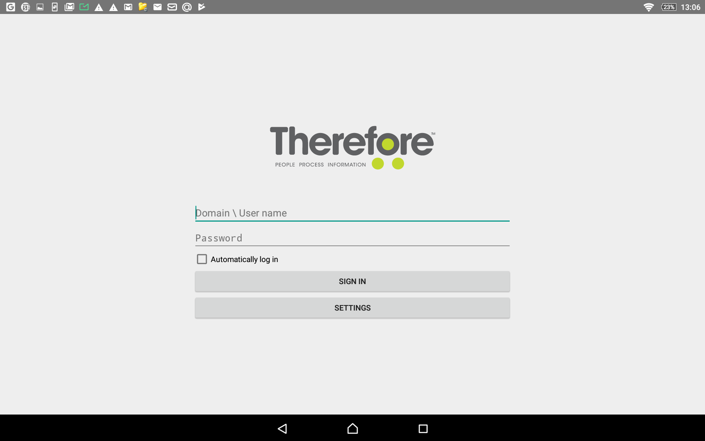
Task: Tap the @ email notification icon
Action: point(187,7)
